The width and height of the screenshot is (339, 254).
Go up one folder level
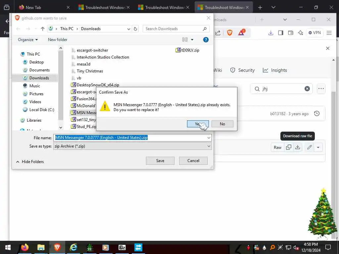click(43, 29)
